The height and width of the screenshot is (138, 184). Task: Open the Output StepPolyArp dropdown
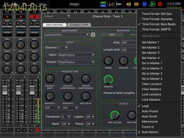[76, 62]
